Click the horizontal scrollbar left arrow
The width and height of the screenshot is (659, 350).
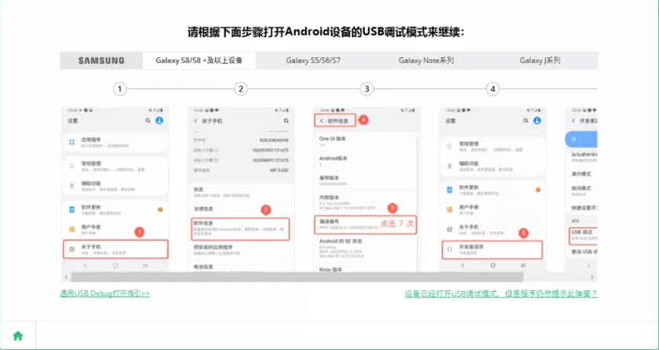click(66, 277)
